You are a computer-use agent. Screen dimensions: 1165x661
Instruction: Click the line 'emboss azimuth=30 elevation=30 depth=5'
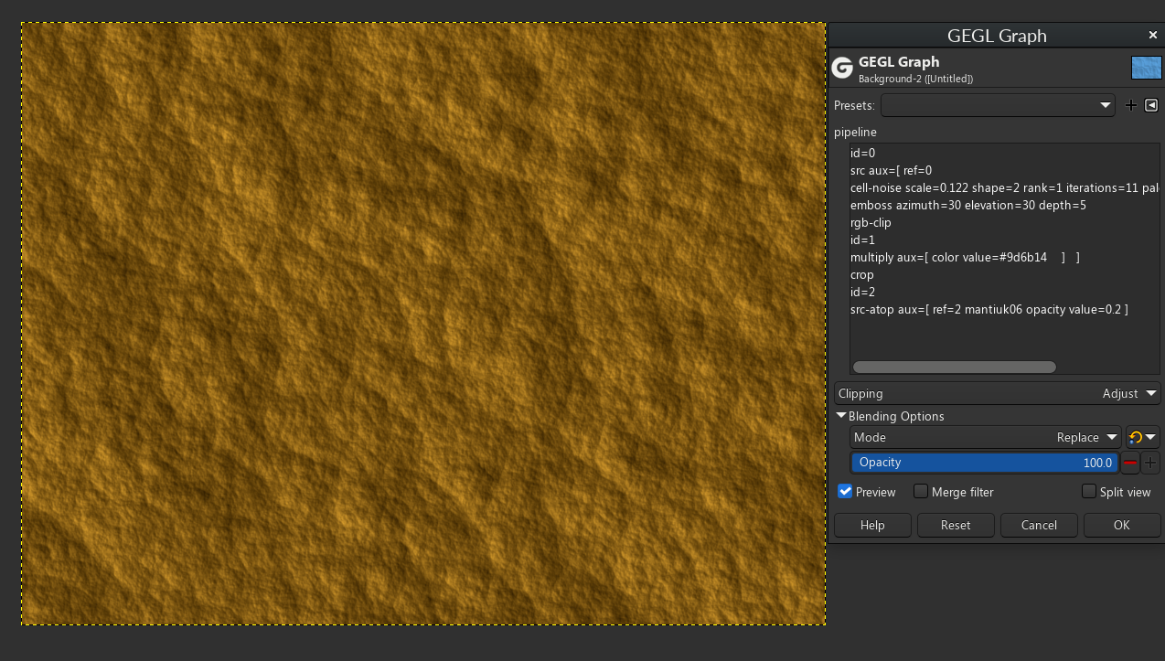coord(968,205)
